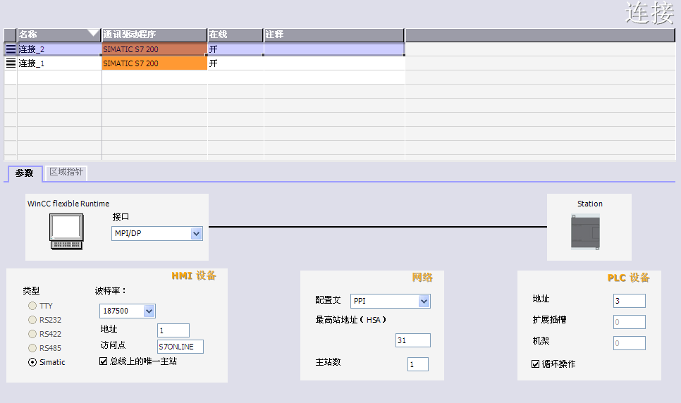The image size is (681, 403).
Task: Click the 扩展插槽 input field
Action: [630, 322]
